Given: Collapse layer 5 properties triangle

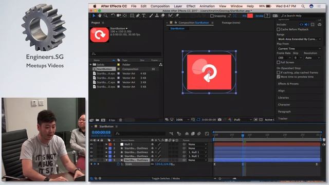Looking at the screenshot, I should 106,160.
